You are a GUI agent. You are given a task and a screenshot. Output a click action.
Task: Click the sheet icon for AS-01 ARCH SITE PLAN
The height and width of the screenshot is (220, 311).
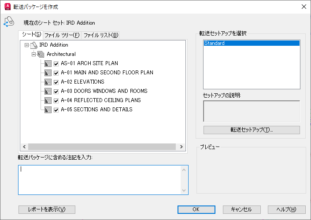pos(48,63)
